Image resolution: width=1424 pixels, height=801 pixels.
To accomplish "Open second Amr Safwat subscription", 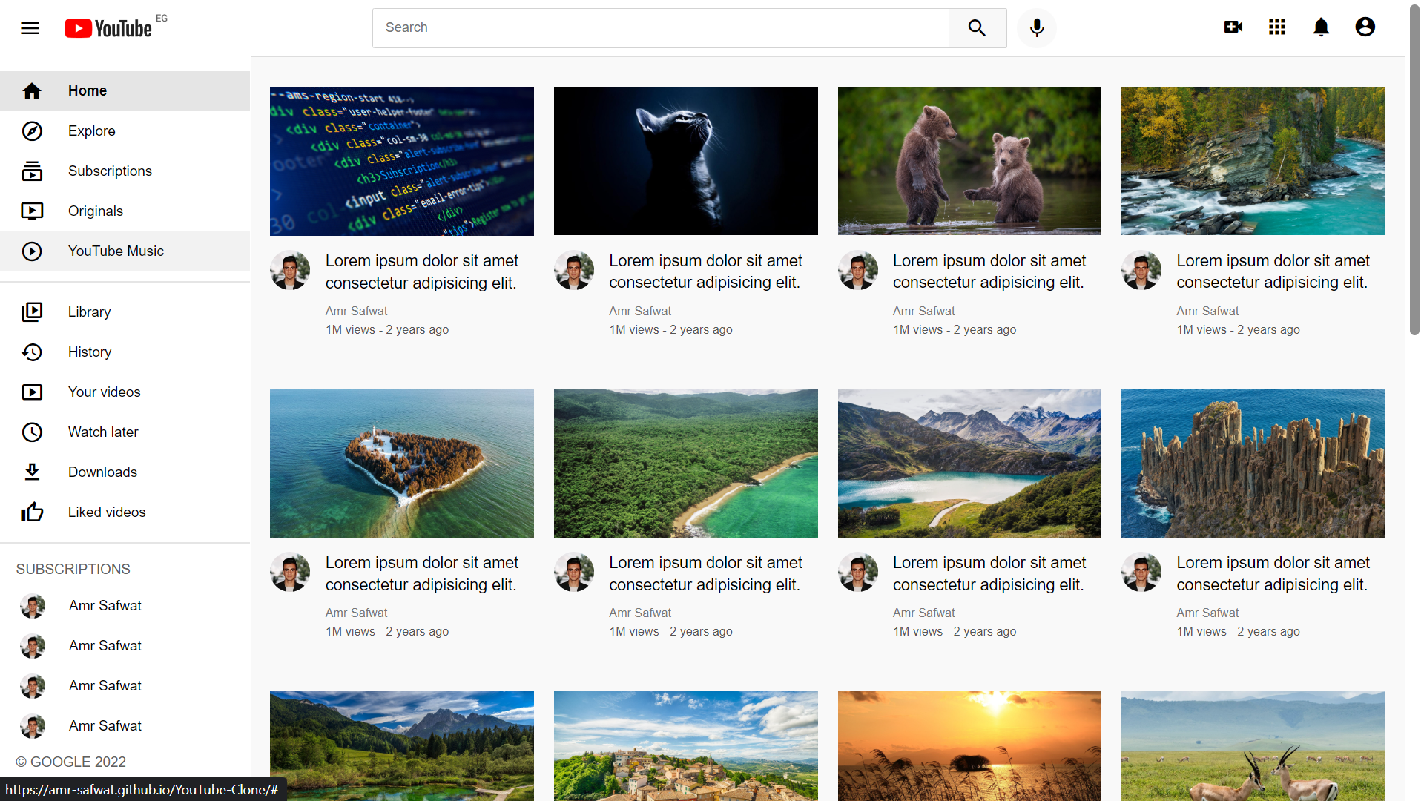I will click(x=125, y=646).
